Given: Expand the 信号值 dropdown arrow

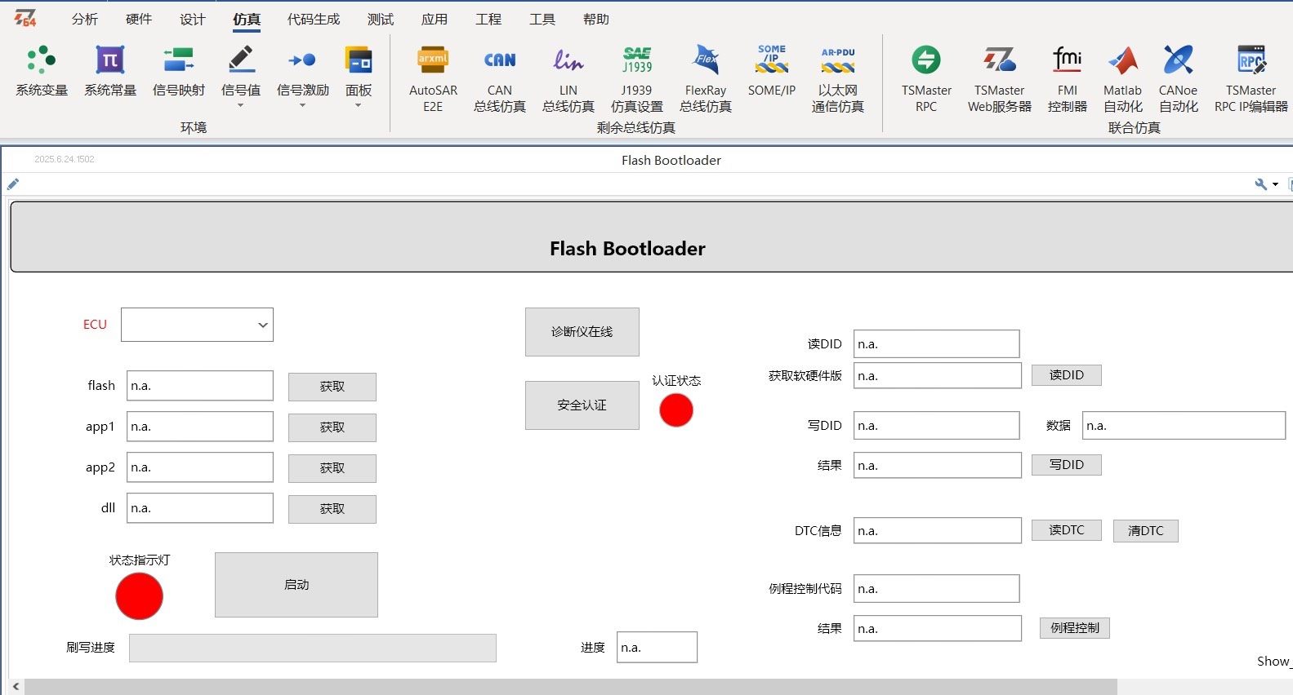Looking at the screenshot, I should (x=240, y=105).
